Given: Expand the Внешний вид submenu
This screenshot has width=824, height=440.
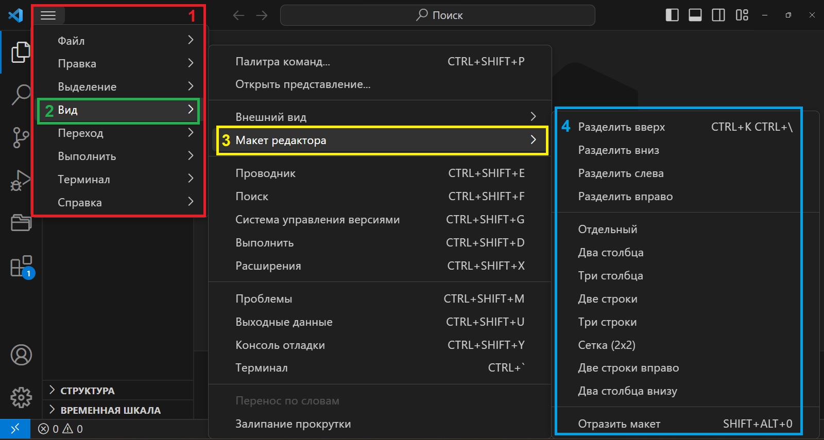Looking at the screenshot, I should click(380, 117).
